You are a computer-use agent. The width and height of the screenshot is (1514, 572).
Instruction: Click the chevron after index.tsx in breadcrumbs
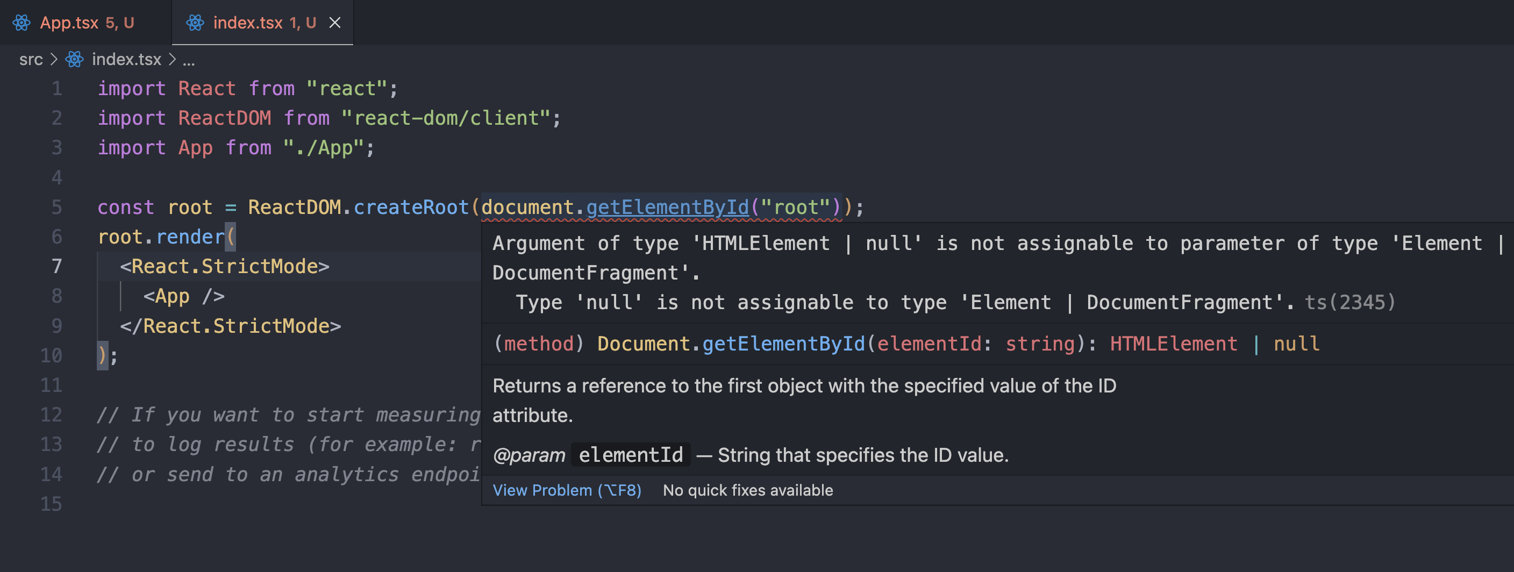[172, 59]
